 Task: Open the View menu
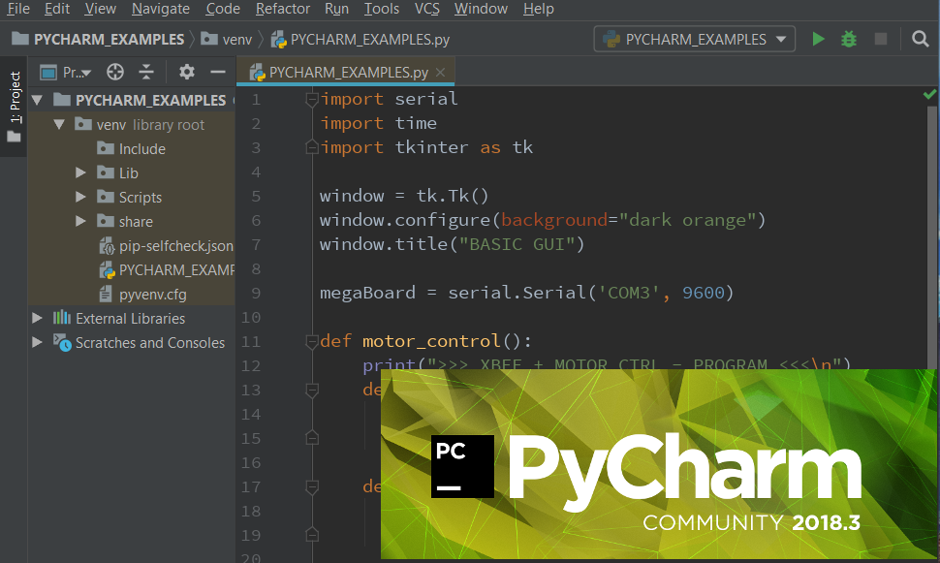coord(100,9)
